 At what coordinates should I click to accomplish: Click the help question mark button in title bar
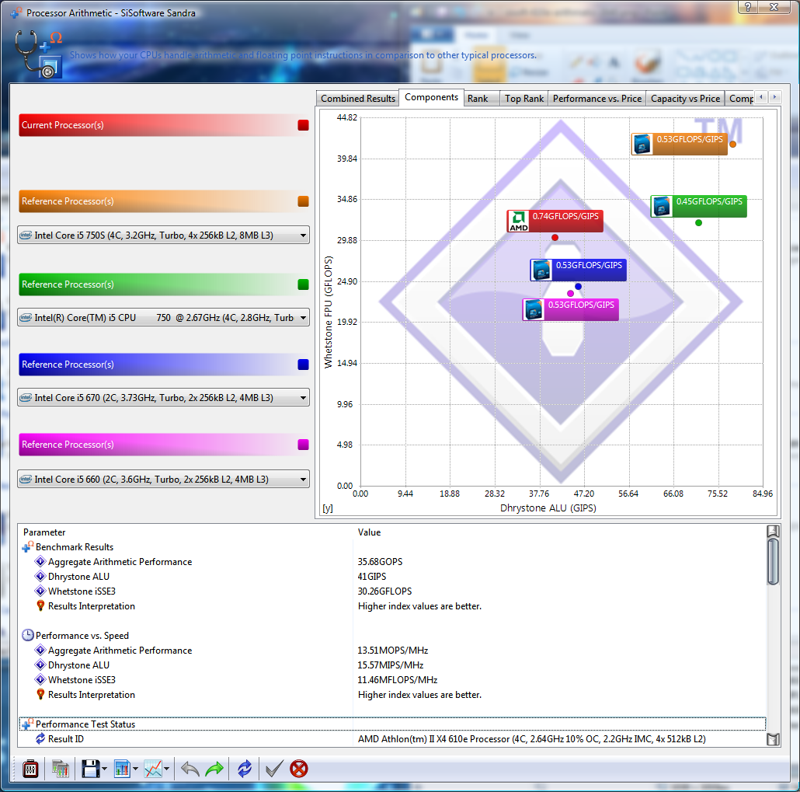coord(748,7)
